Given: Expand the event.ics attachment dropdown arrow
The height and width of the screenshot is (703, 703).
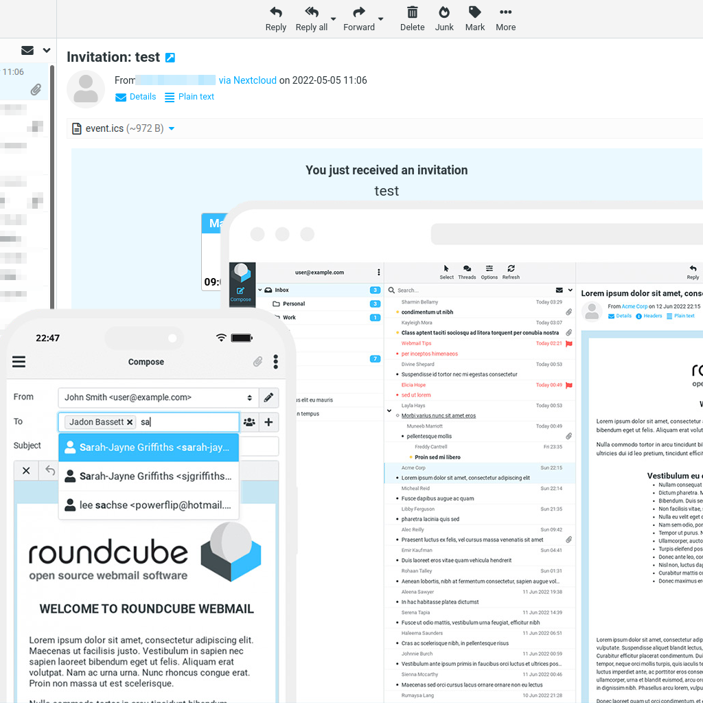Looking at the screenshot, I should coord(172,129).
